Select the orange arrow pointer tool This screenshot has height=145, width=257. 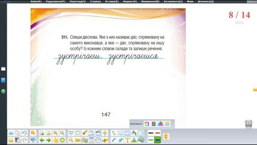click(x=33, y=133)
